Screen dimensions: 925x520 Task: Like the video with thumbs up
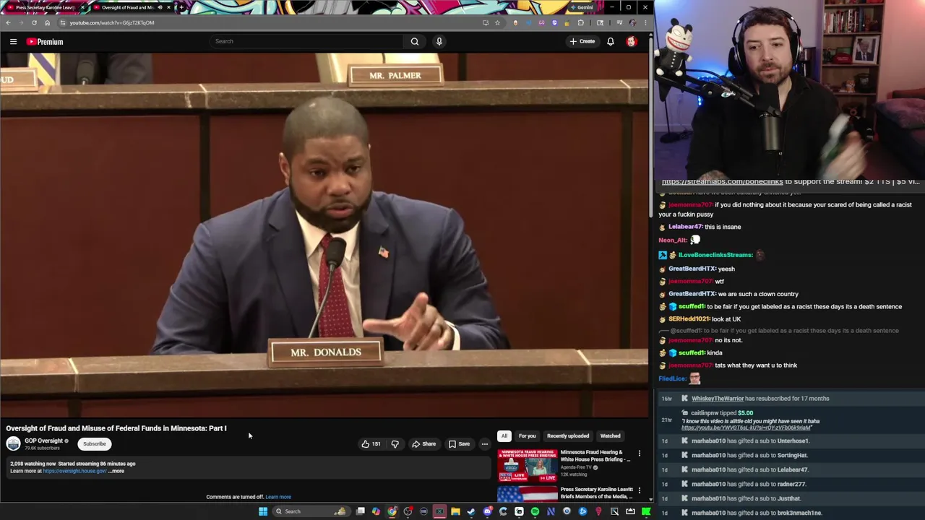[371, 443]
